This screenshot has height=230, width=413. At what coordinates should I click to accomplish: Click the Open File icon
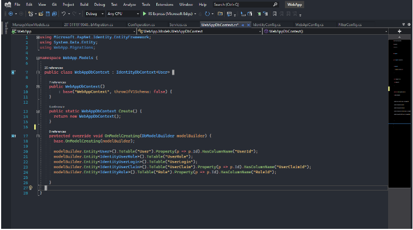[41, 14]
